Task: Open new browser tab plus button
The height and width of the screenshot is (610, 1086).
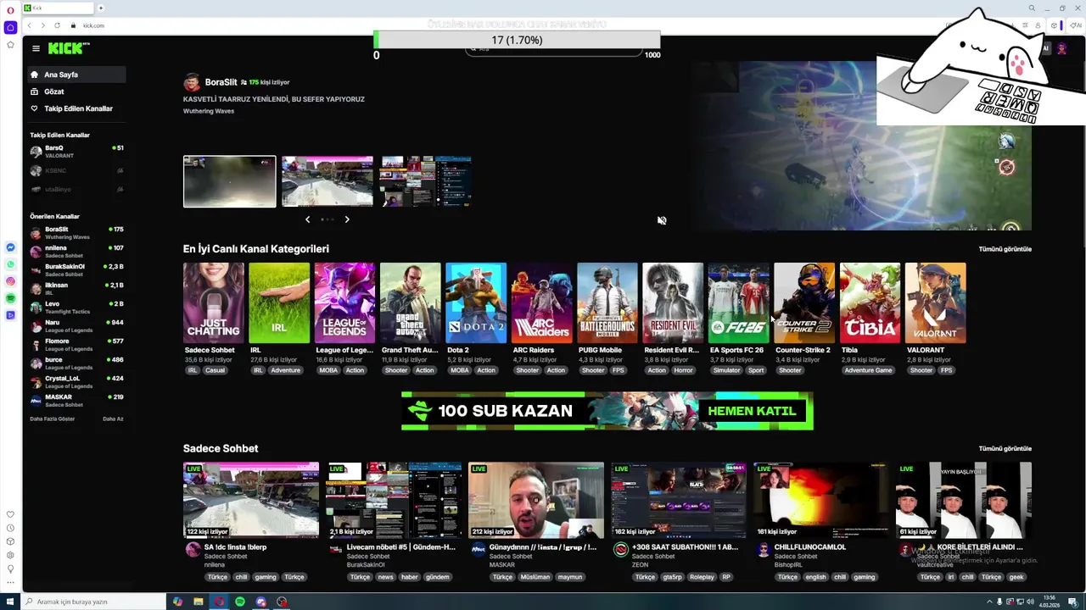Action: 100,8
